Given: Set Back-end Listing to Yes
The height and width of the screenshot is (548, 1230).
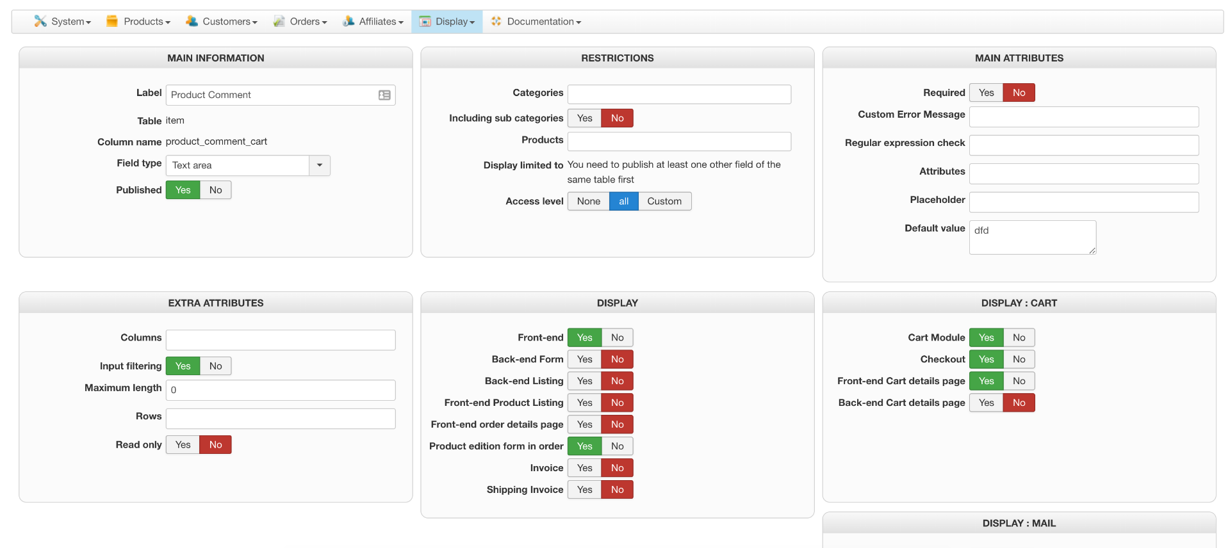Looking at the screenshot, I should 585,381.
